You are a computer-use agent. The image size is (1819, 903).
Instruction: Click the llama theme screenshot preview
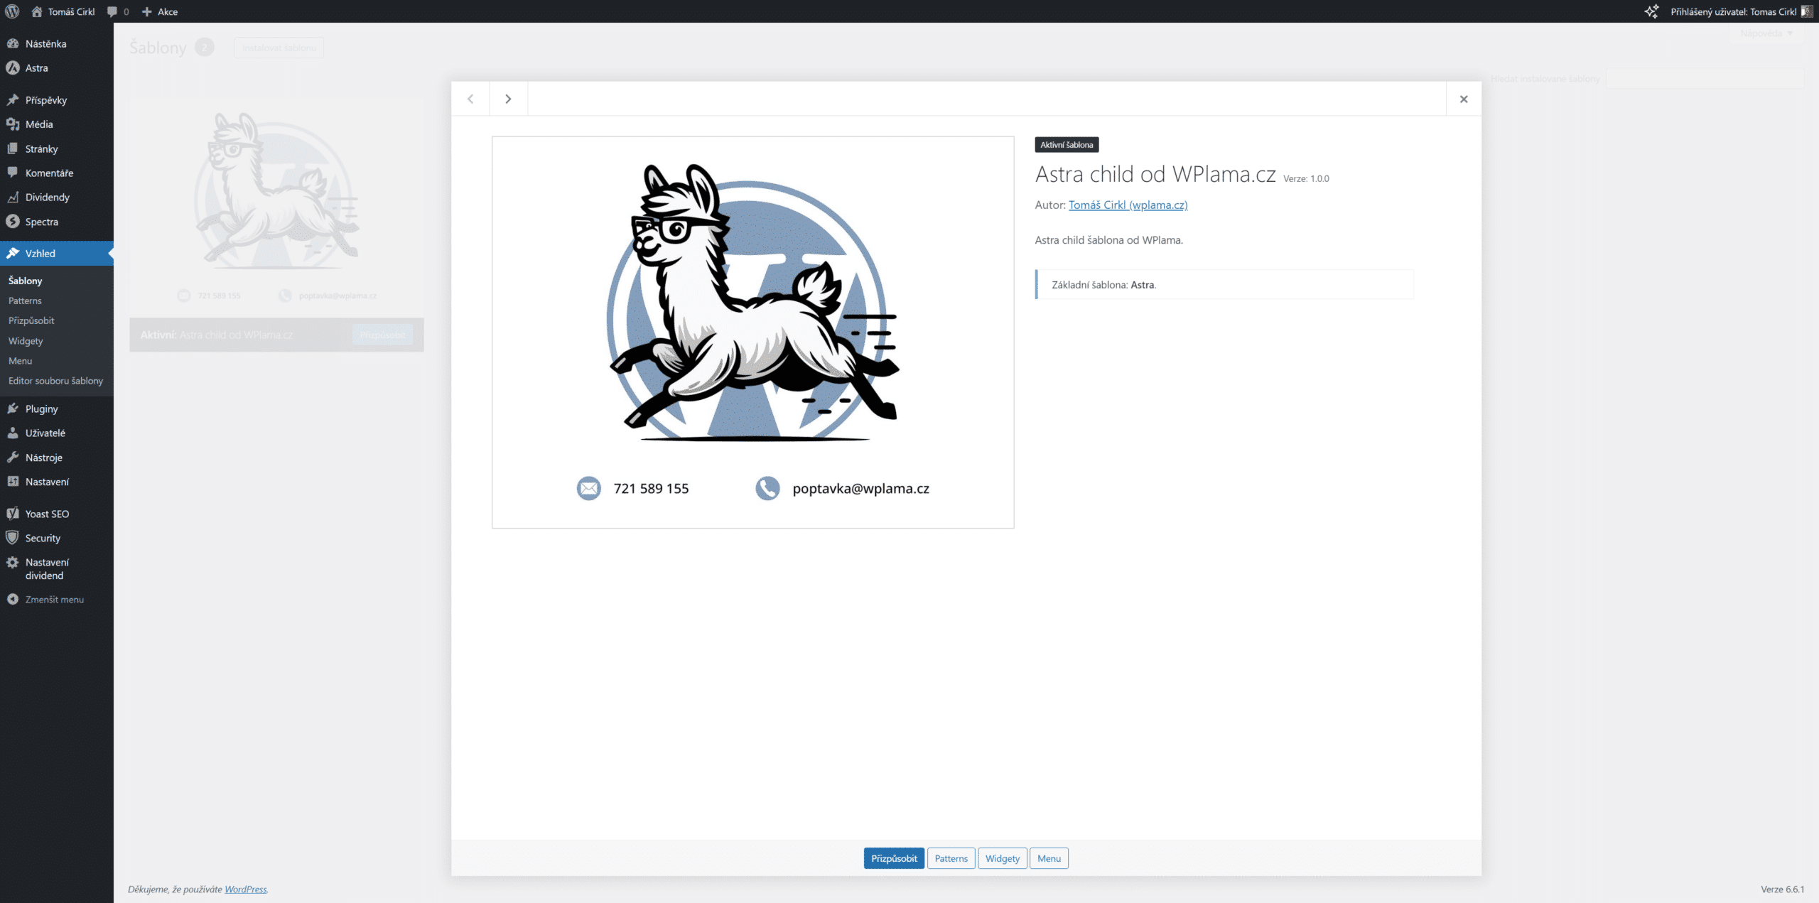[752, 332]
